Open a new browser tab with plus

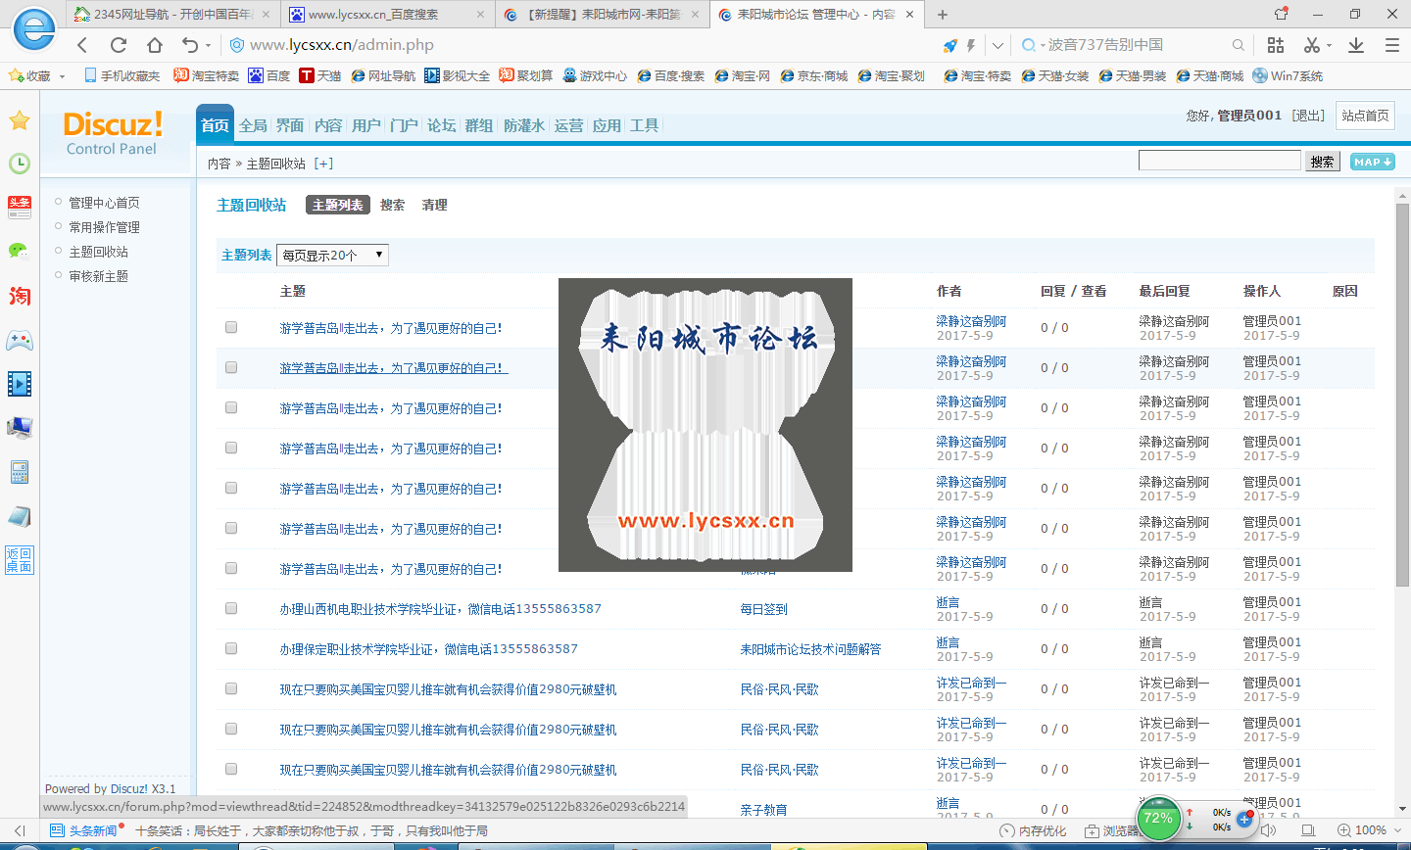click(x=943, y=15)
